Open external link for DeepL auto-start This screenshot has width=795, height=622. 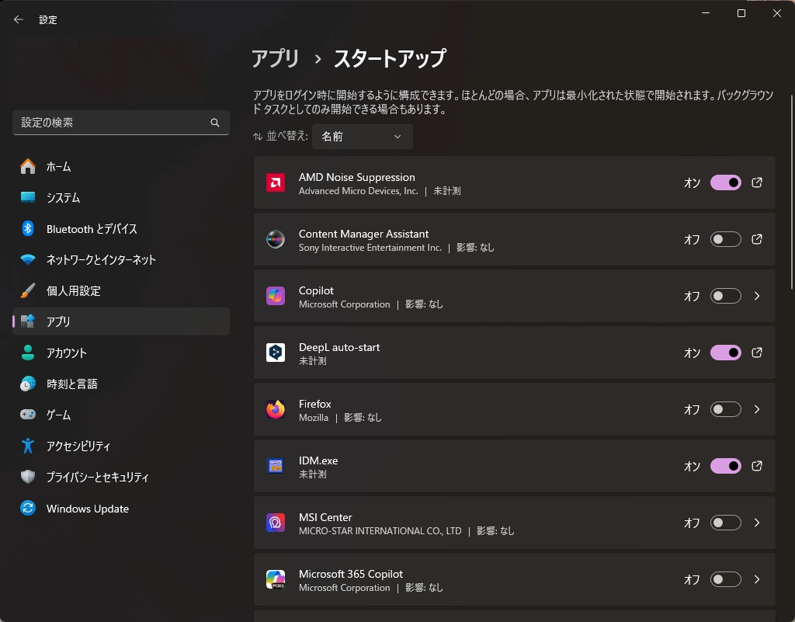click(x=757, y=353)
